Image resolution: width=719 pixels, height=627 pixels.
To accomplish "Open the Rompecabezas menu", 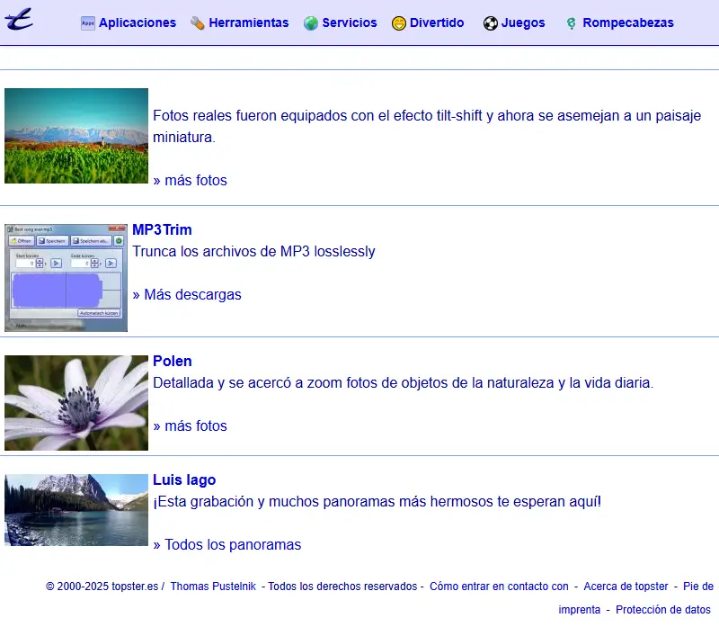I will point(628,22).
